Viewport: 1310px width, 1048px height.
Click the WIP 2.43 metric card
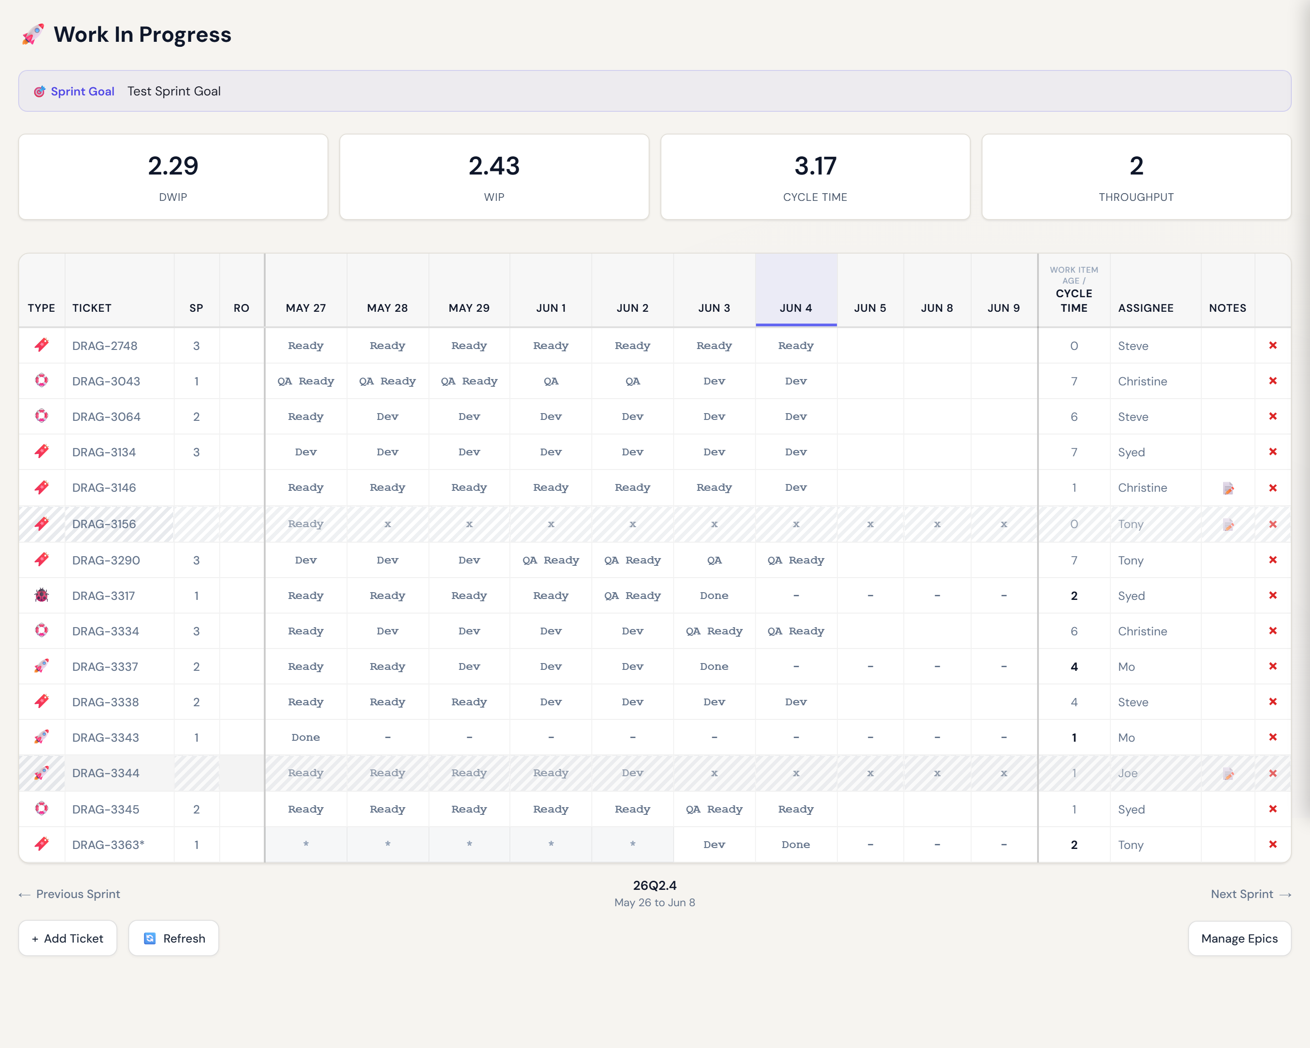[x=494, y=177]
